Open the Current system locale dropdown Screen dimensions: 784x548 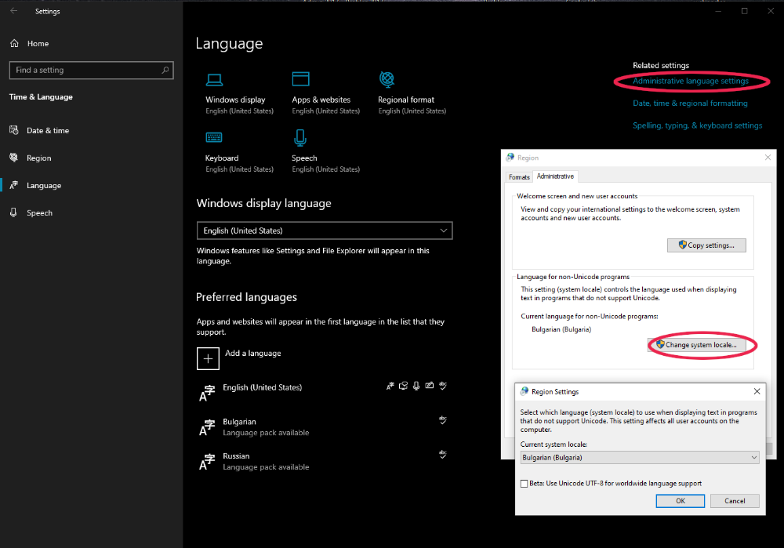click(639, 457)
